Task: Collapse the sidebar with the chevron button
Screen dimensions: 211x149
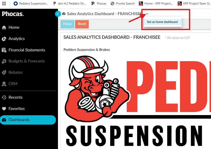Action: 58,14
